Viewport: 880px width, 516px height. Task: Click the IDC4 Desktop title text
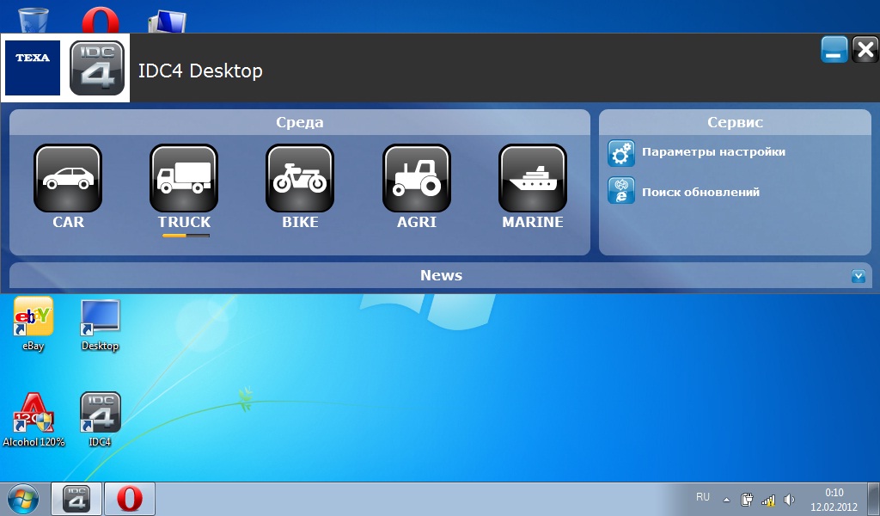click(200, 71)
